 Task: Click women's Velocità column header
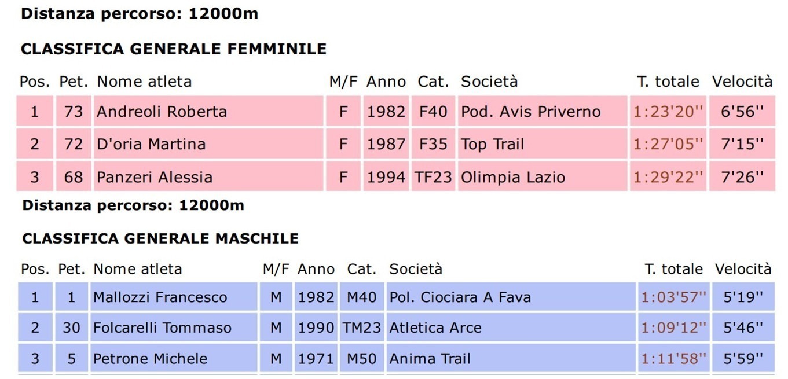tap(742, 82)
